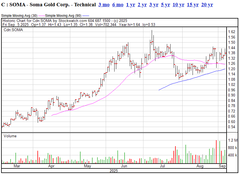The image size is (240, 175).
Task: Click the "C : SOMA - Soma Gold Corp. - Technical" title
Action: click(x=48, y=5)
